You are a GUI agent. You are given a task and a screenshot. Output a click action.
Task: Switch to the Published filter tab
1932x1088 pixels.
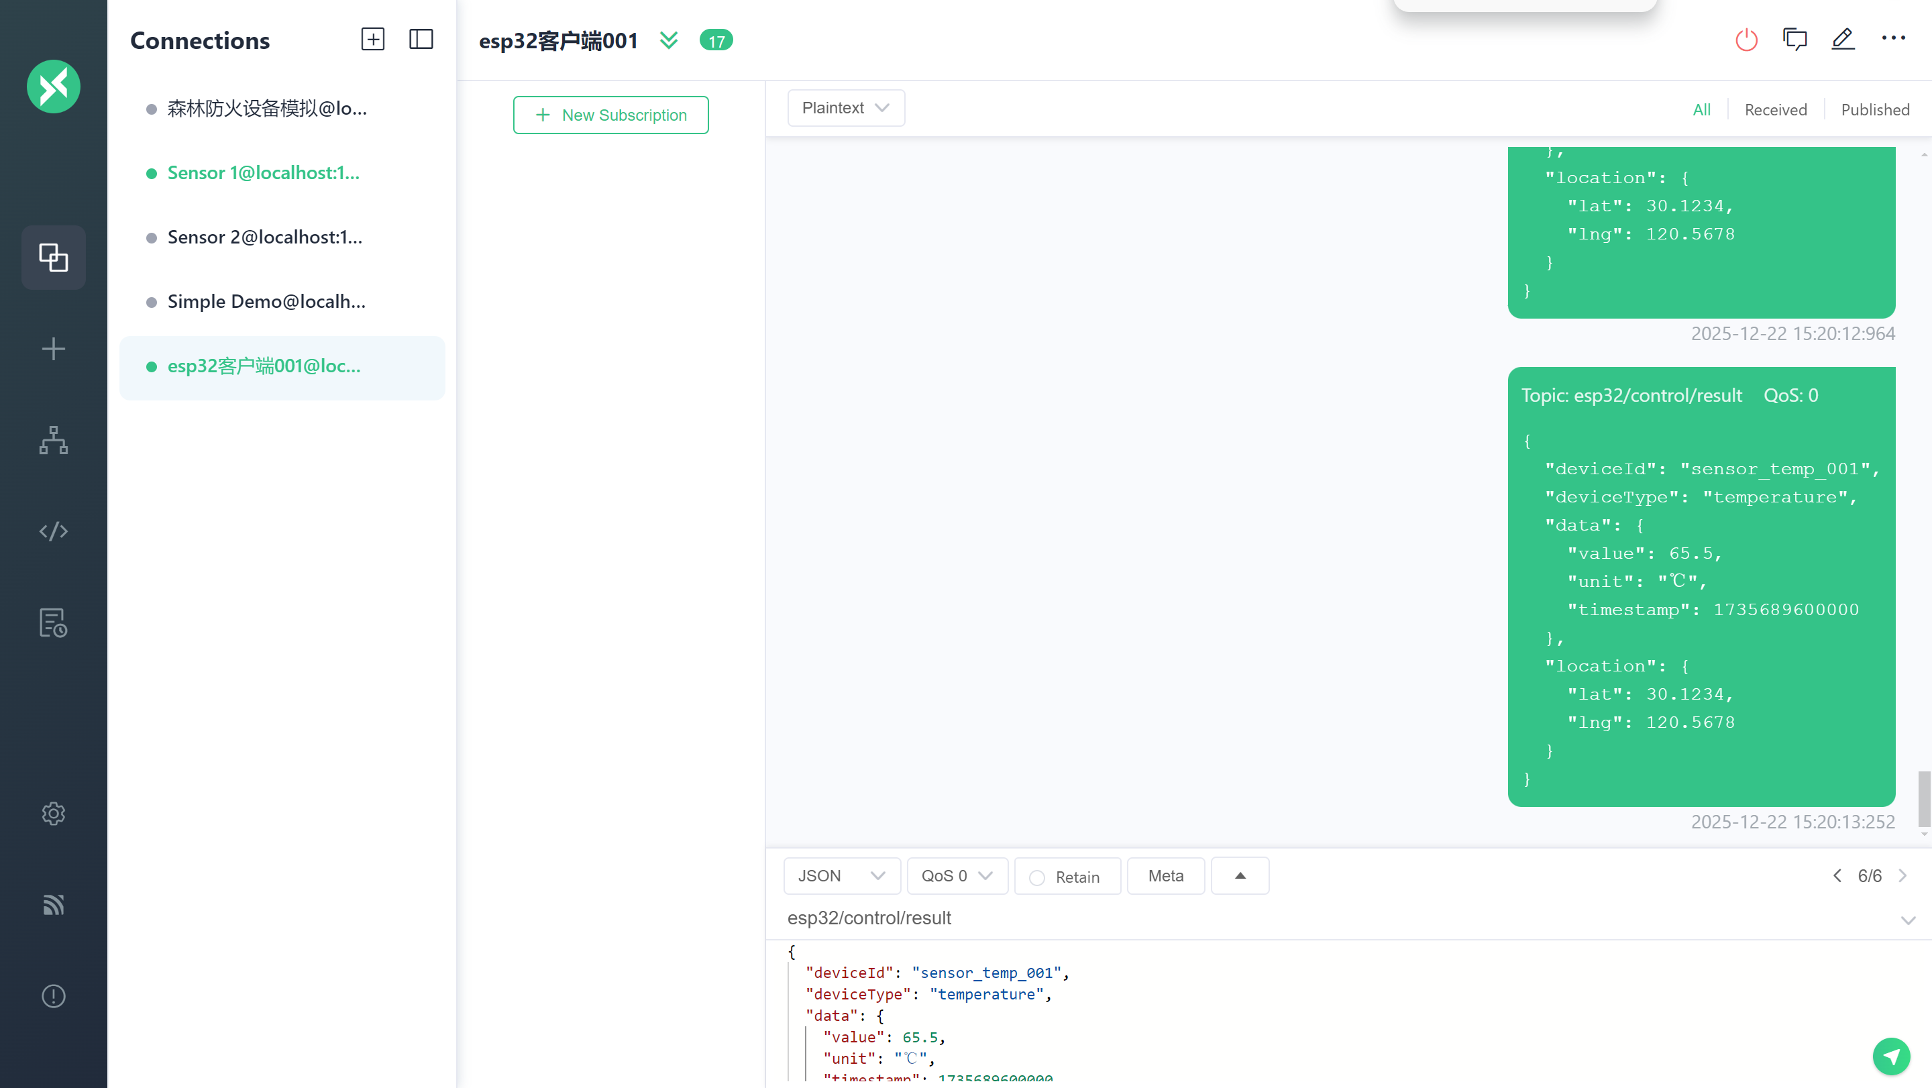(x=1874, y=109)
